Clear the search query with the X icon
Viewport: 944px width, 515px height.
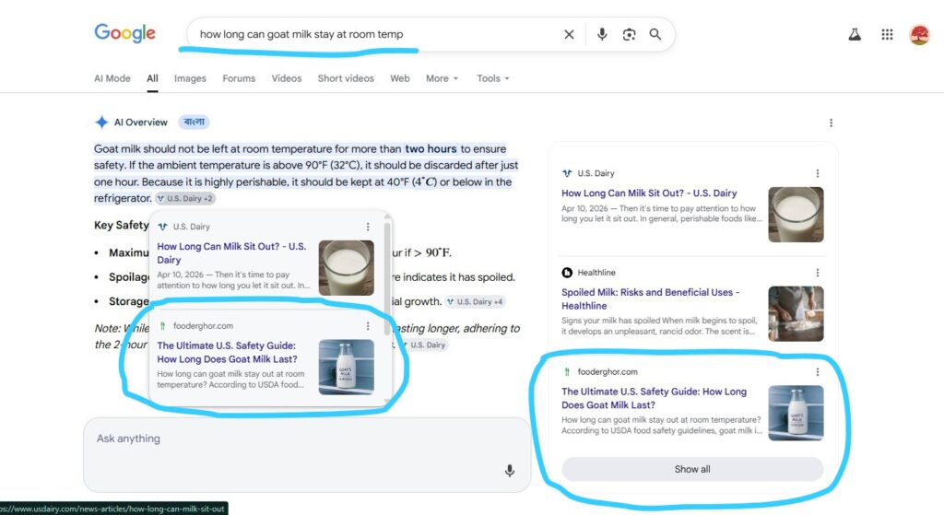pos(569,34)
